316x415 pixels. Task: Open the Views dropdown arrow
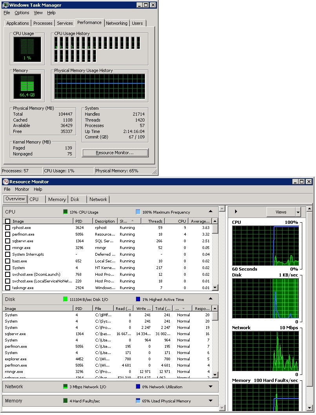point(298,212)
